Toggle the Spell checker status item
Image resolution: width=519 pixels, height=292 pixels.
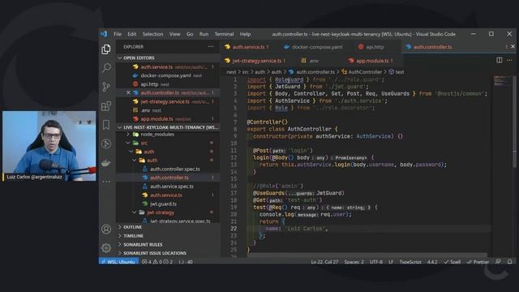click(453, 261)
